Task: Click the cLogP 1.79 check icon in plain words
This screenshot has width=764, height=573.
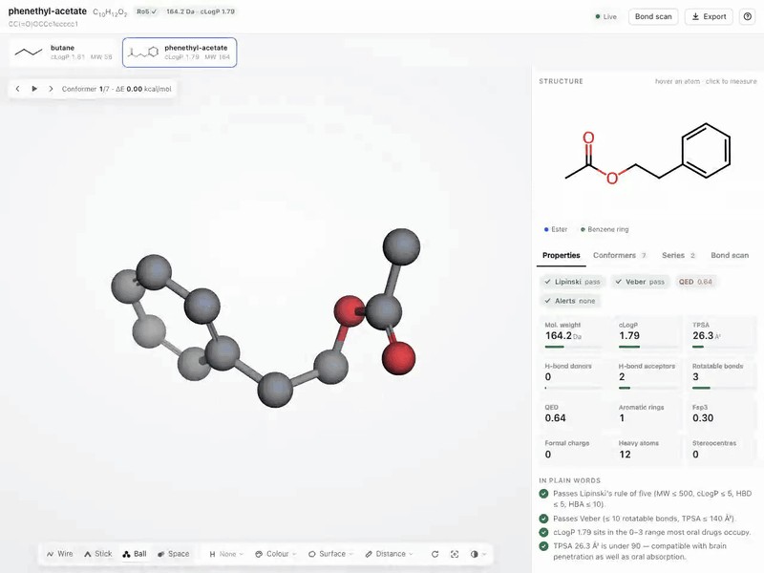Action: [543, 532]
